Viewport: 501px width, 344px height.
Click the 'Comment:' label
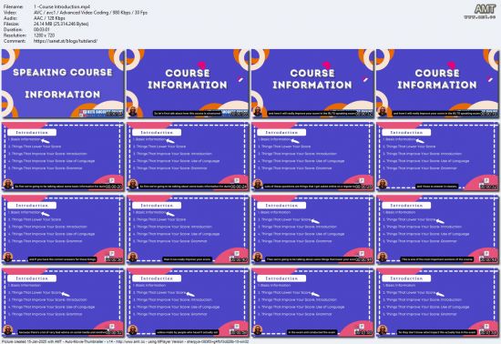click(14, 41)
